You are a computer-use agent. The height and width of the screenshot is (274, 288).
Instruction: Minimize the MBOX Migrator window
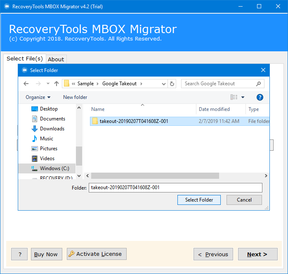pos(241,7)
